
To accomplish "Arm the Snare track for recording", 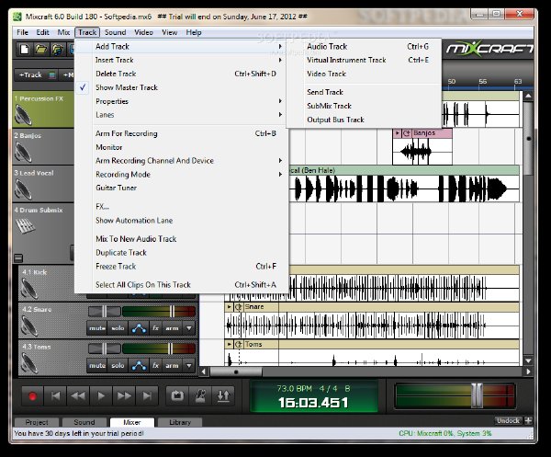I will (172, 328).
